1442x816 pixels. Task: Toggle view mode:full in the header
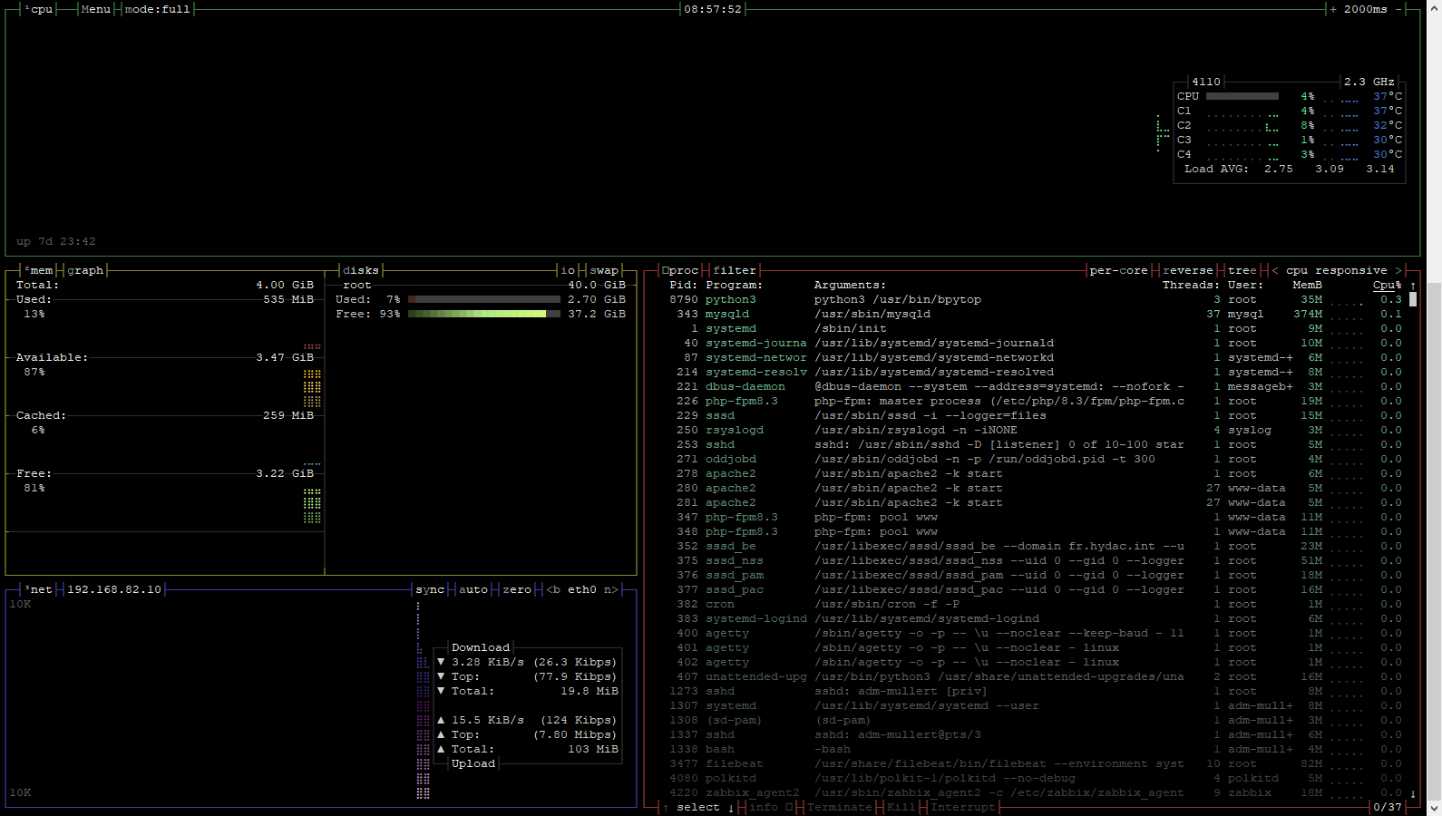coord(158,9)
